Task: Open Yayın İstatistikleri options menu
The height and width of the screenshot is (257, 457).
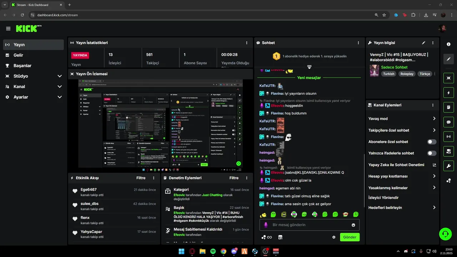Action: pos(247,43)
